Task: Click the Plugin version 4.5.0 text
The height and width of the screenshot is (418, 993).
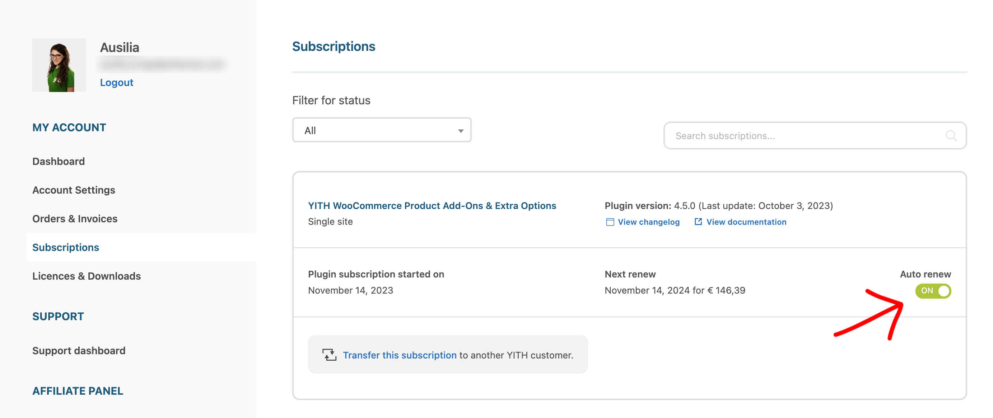Action: click(718, 205)
